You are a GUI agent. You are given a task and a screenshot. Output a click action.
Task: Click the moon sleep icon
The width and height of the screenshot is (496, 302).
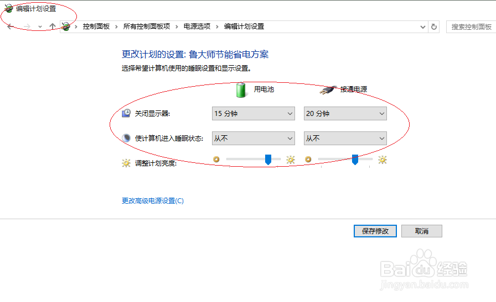pos(126,138)
